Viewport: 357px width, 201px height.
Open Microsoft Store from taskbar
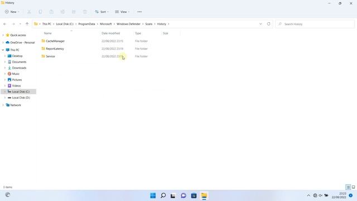pyautogui.click(x=194, y=195)
